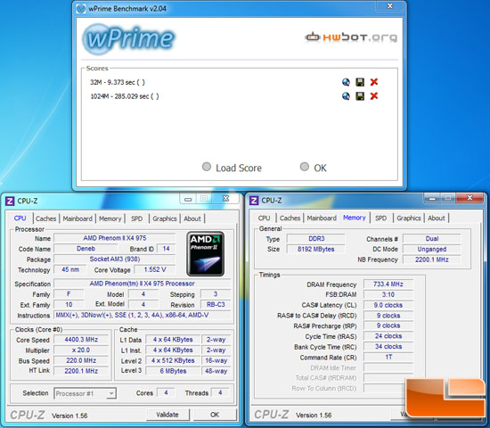Close the right CPU-Z window
This screenshot has width=490, height=428.
pyautogui.click(x=470, y=197)
